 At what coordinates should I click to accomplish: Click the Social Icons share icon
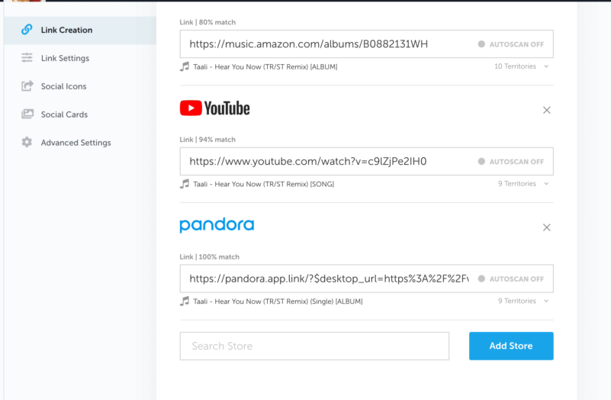pos(27,85)
